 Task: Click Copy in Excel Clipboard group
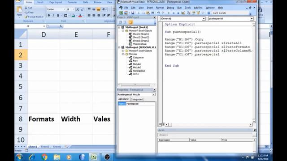[x=29, y=12]
